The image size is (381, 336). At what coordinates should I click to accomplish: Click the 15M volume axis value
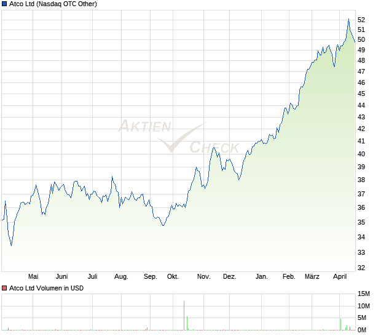click(x=364, y=294)
